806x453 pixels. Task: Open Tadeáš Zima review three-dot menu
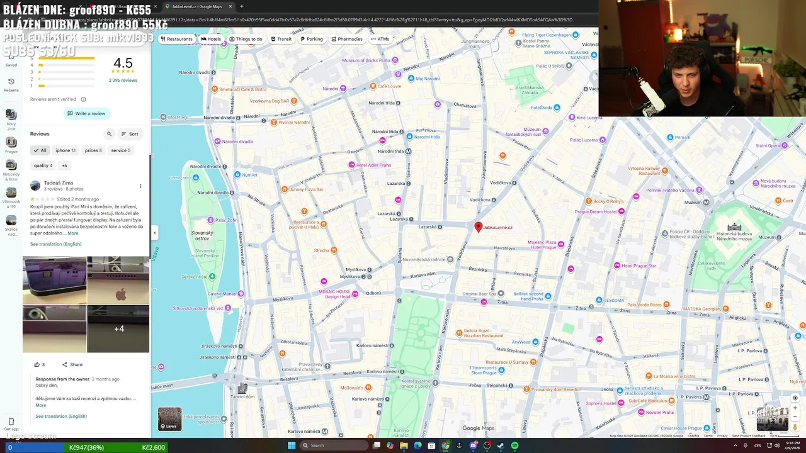pos(140,186)
